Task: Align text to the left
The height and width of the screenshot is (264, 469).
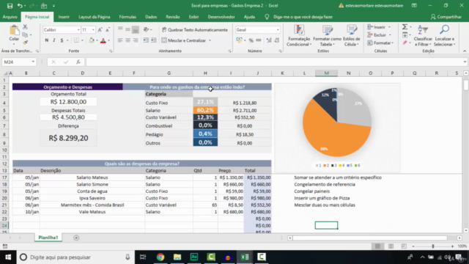Action: click(120, 40)
